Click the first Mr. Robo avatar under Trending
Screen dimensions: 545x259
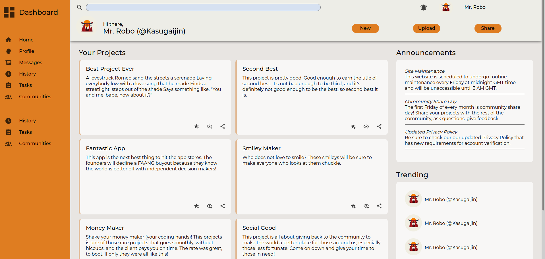(x=413, y=199)
